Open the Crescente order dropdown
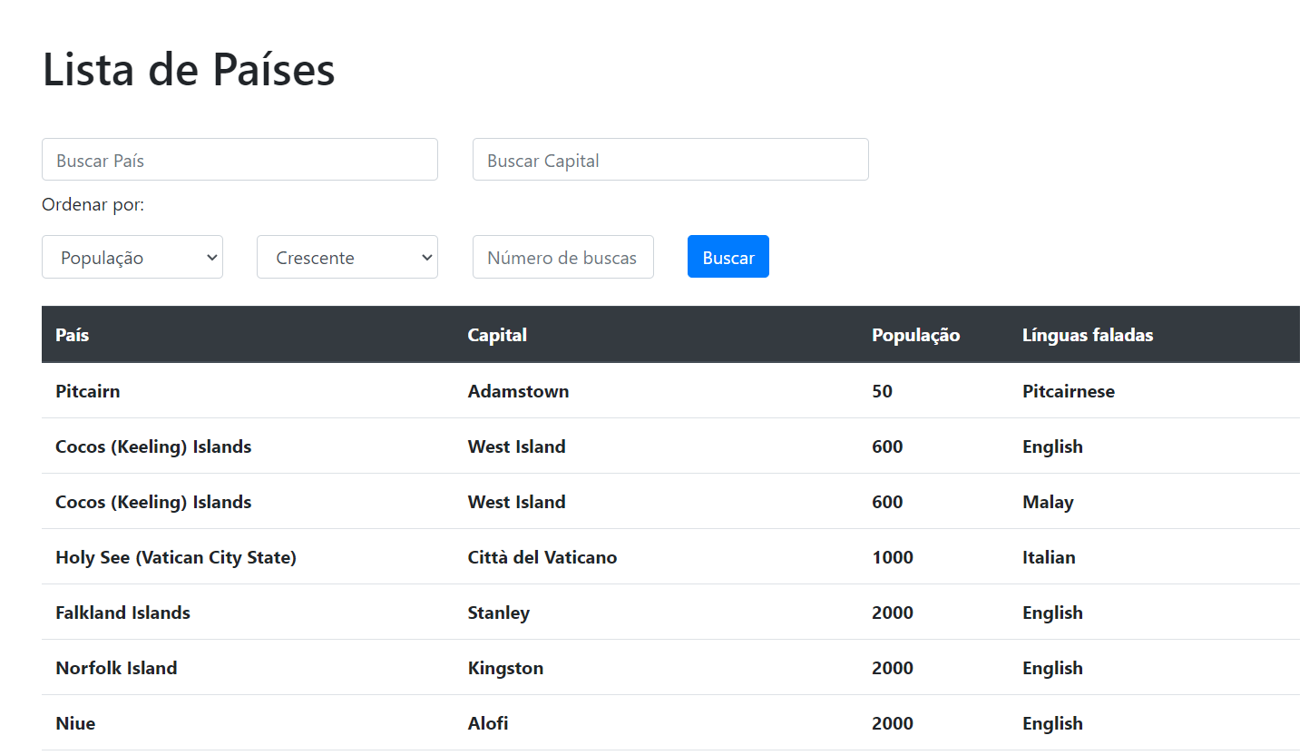The height and width of the screenshot is (755, 1309). [347, 257]
